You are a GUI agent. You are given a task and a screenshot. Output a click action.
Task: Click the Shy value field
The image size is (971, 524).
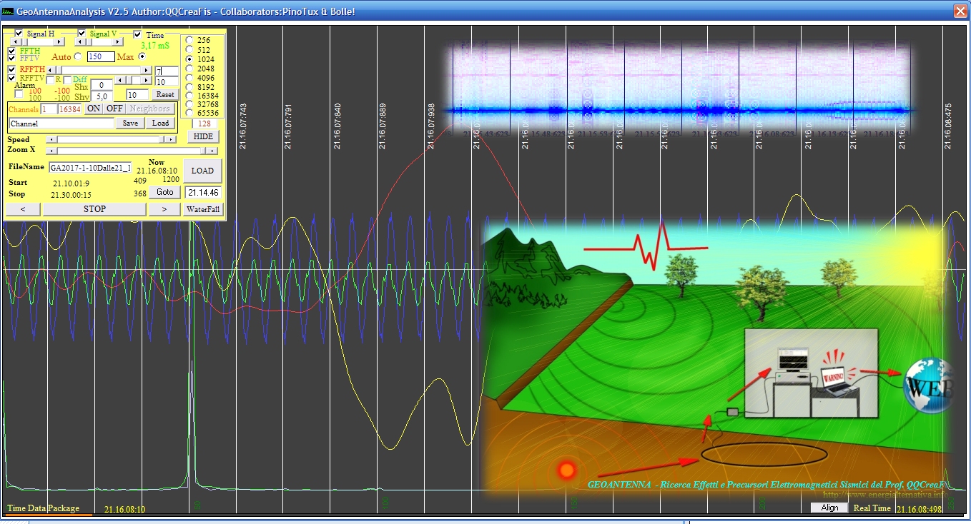click(102, 96)
